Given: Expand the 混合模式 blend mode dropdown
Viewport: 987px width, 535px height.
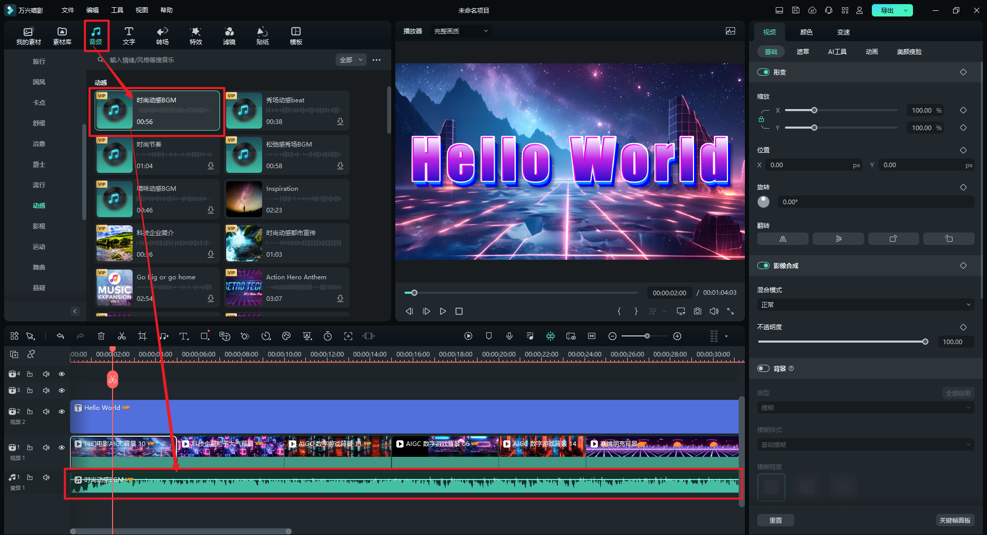Looking at the screenshot, I should click(865, 305).
